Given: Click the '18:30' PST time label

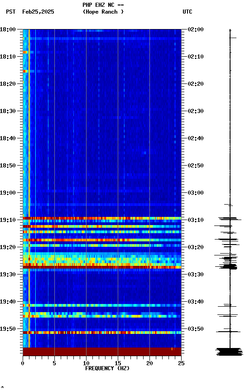Looking at the screenshot, I should pos(8,111).
